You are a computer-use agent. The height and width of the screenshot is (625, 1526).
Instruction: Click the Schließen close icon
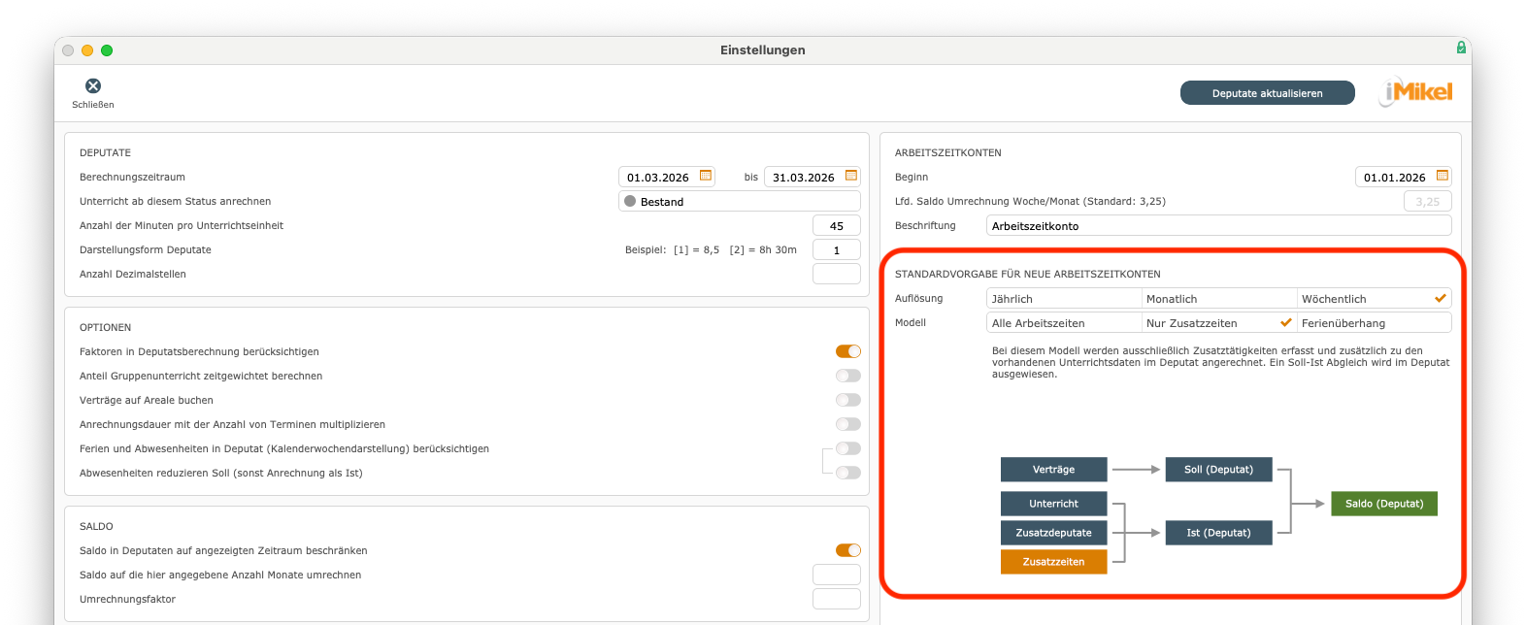tap(93, 86)
